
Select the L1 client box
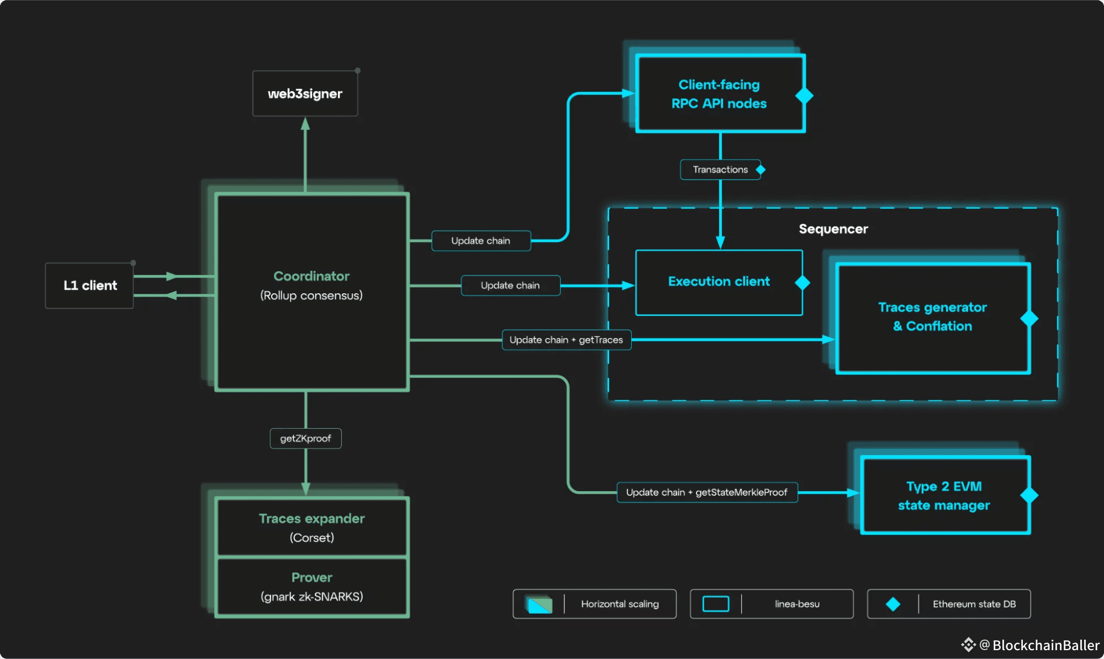point(89,286)
